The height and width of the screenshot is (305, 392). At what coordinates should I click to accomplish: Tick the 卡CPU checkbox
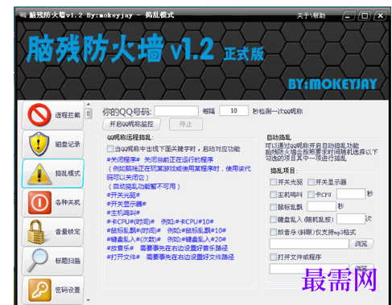pyautogui.click(x=311, y=195)
